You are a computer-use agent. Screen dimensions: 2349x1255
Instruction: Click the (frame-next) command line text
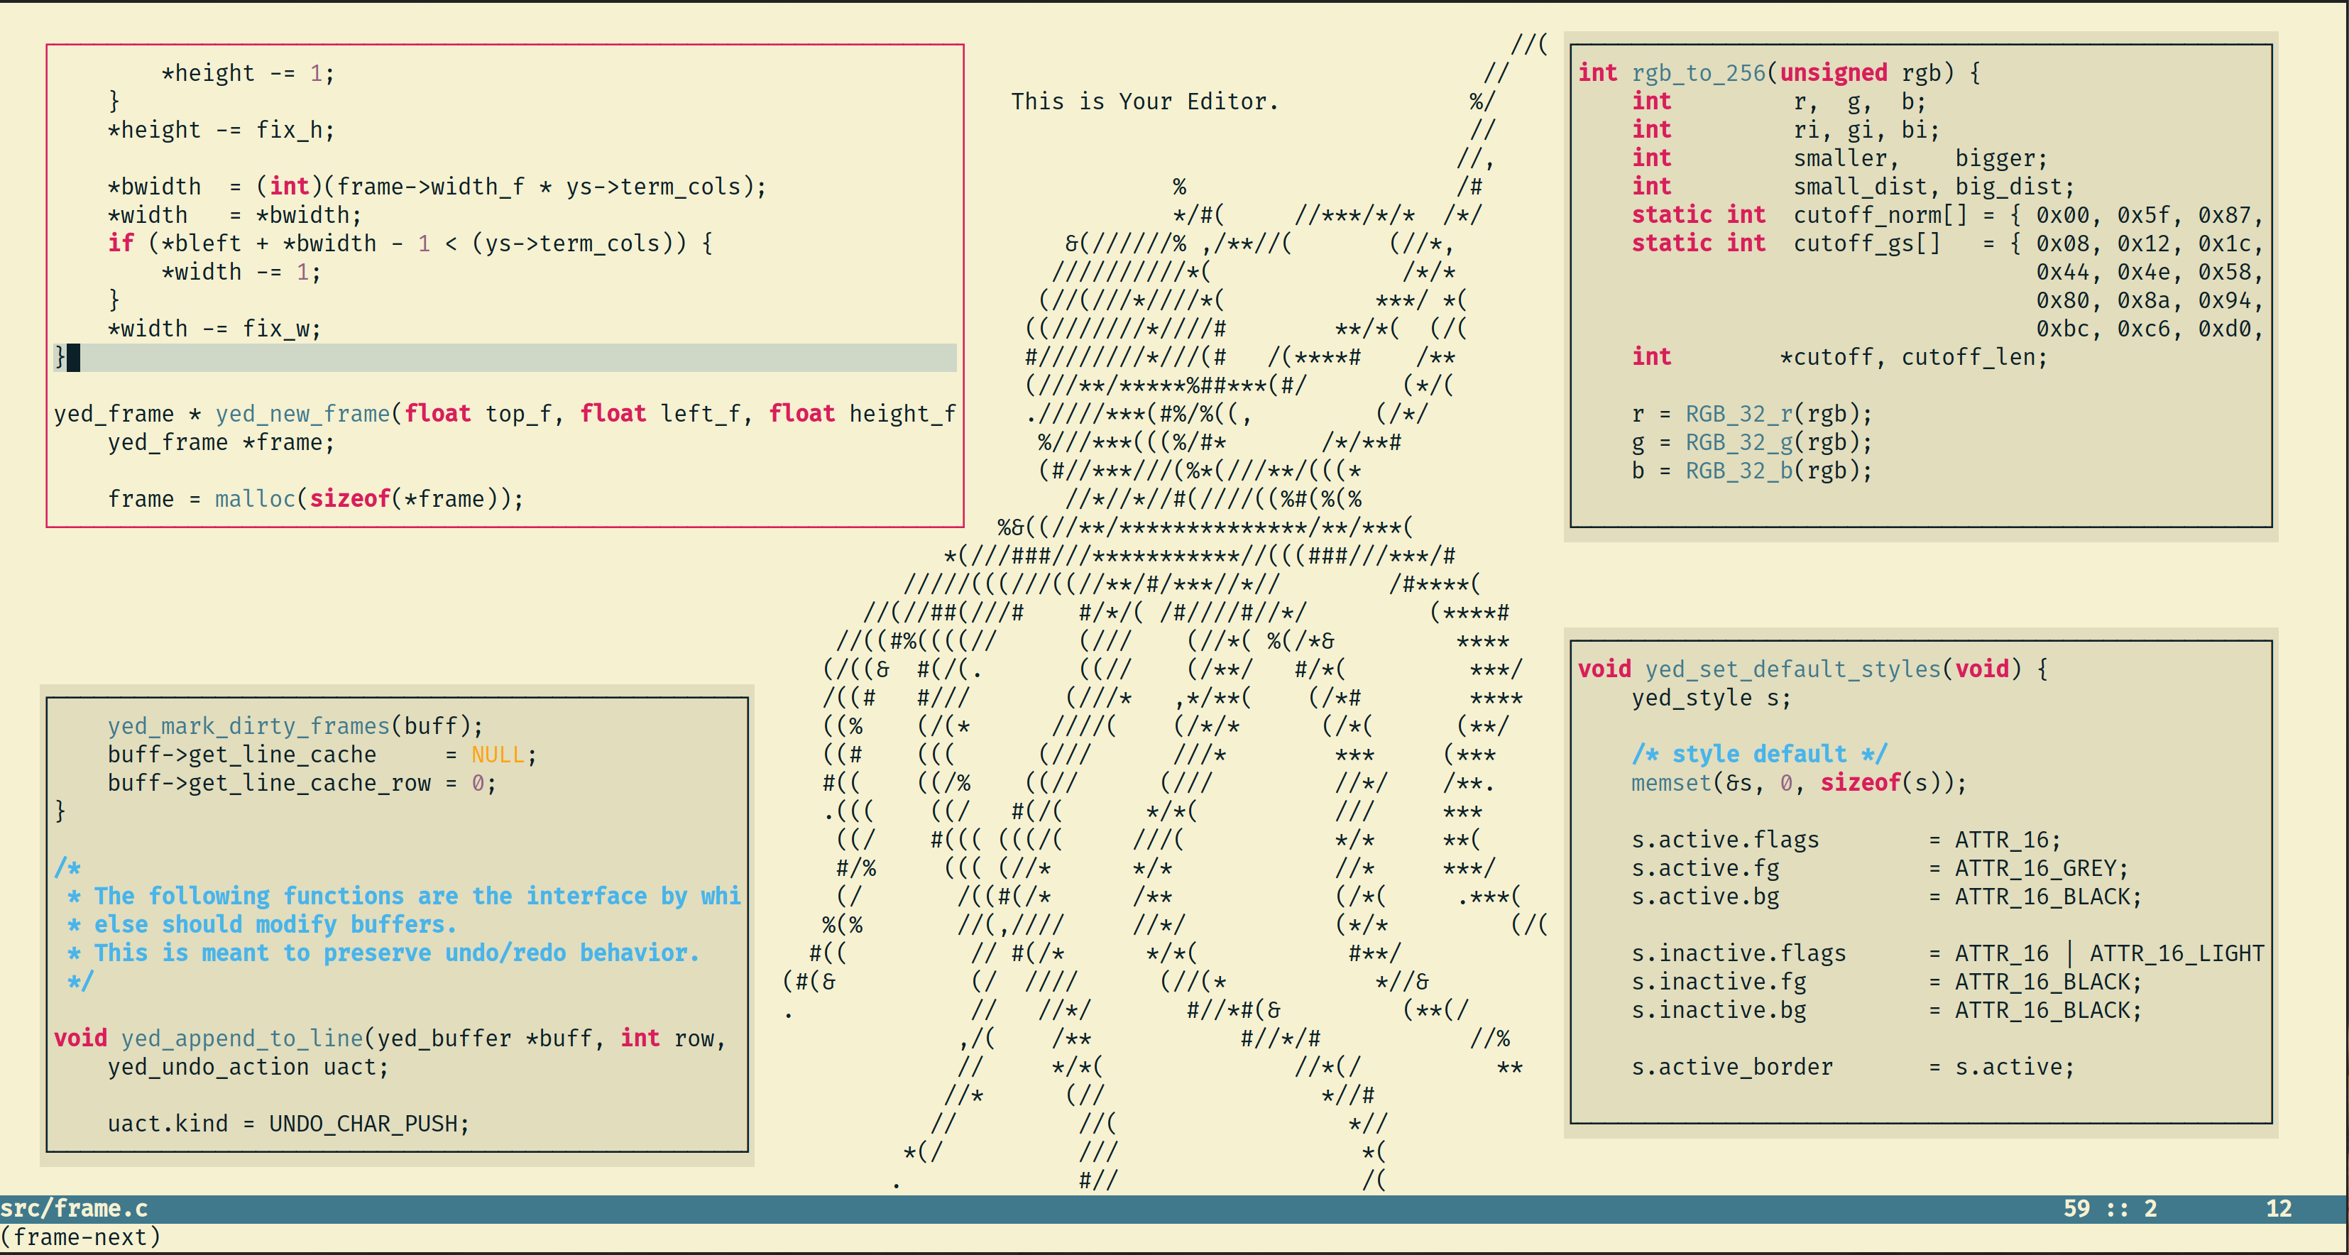[80, 1237]
